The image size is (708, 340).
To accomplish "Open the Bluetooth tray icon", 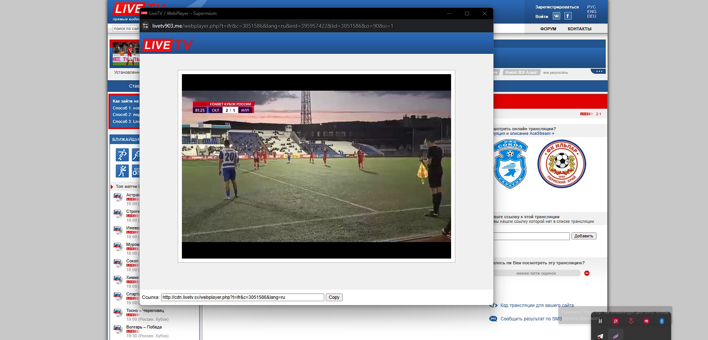I will point(662,321).
